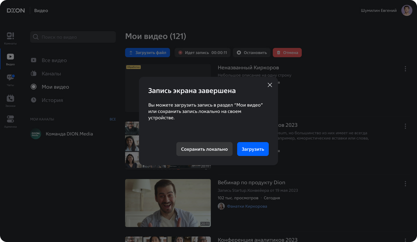Open the Вебинар по продукту Dion thumbnail

168,203
